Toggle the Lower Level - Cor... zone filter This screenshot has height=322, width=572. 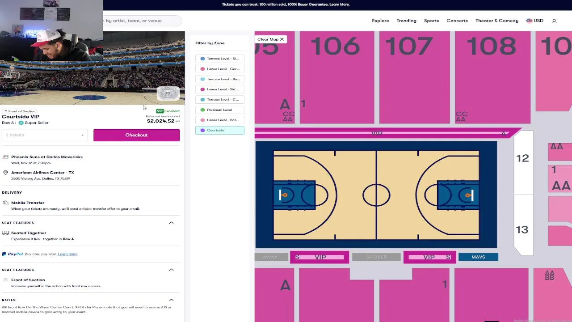(x=220, y=69)
